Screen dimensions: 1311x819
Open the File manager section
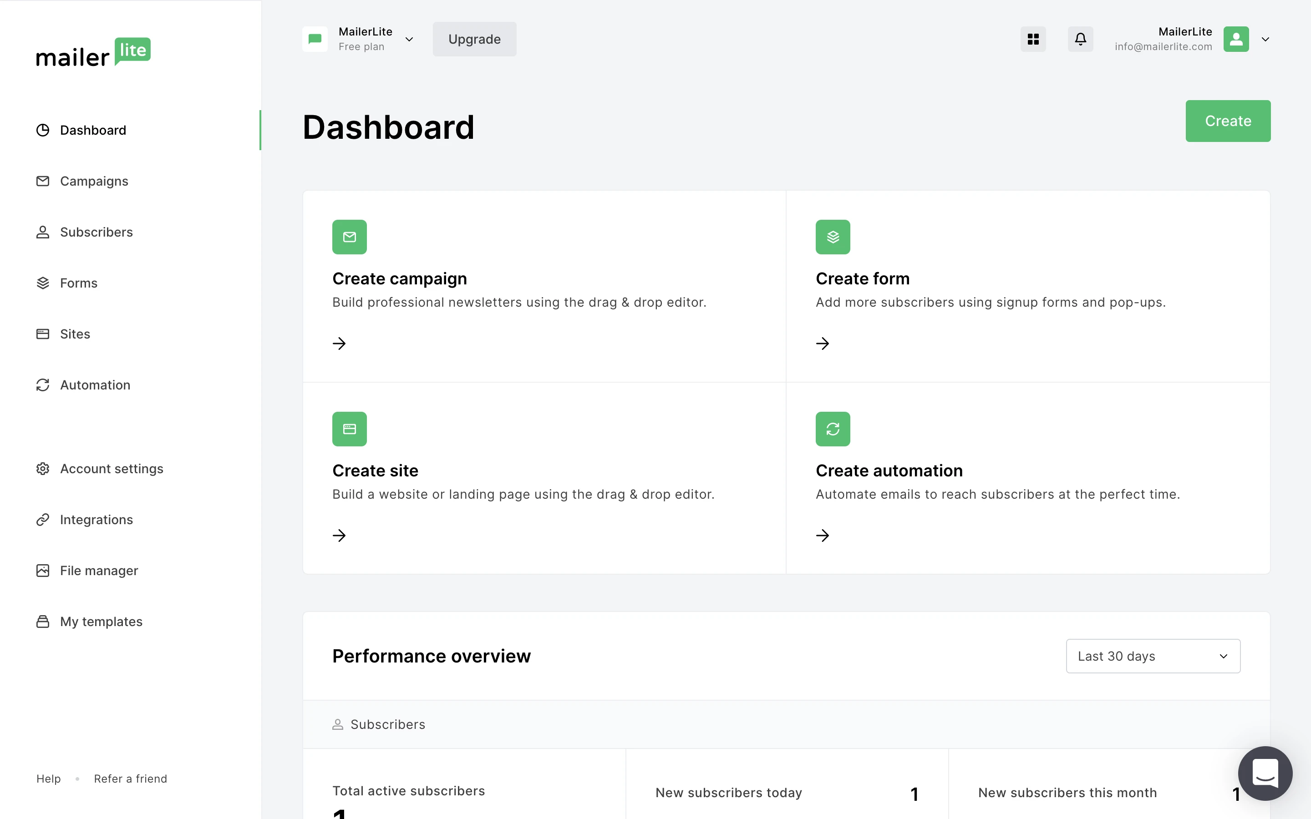pyautogui.click(x=99, y=570)
